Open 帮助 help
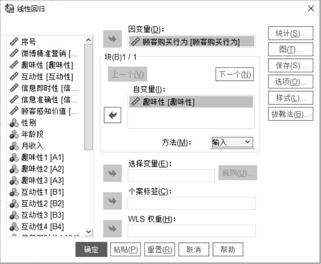Viewport: 321px width, 264px height. pyautogui.click(x=228, y=250)
